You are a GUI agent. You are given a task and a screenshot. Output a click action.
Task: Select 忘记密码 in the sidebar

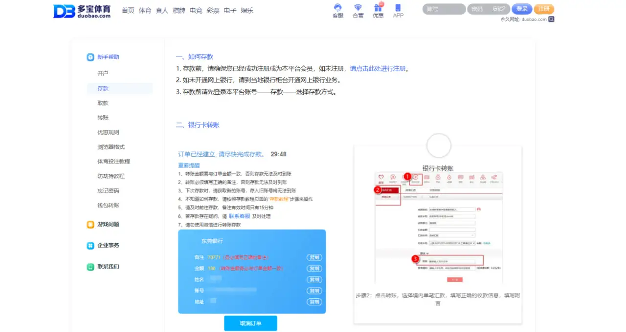108,191
